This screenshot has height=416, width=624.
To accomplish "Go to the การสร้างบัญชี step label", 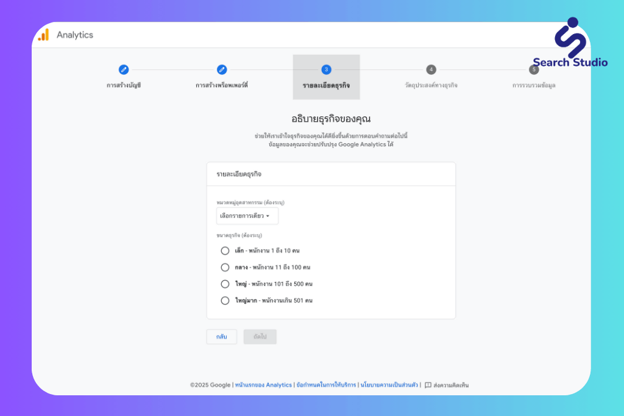I will pos(124,85).
